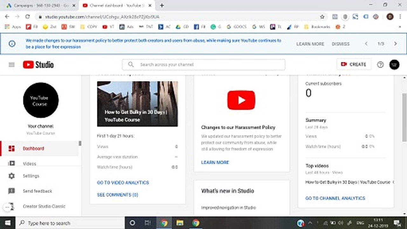
Task: Click the Dashboard grid icon
Action: 11,149
